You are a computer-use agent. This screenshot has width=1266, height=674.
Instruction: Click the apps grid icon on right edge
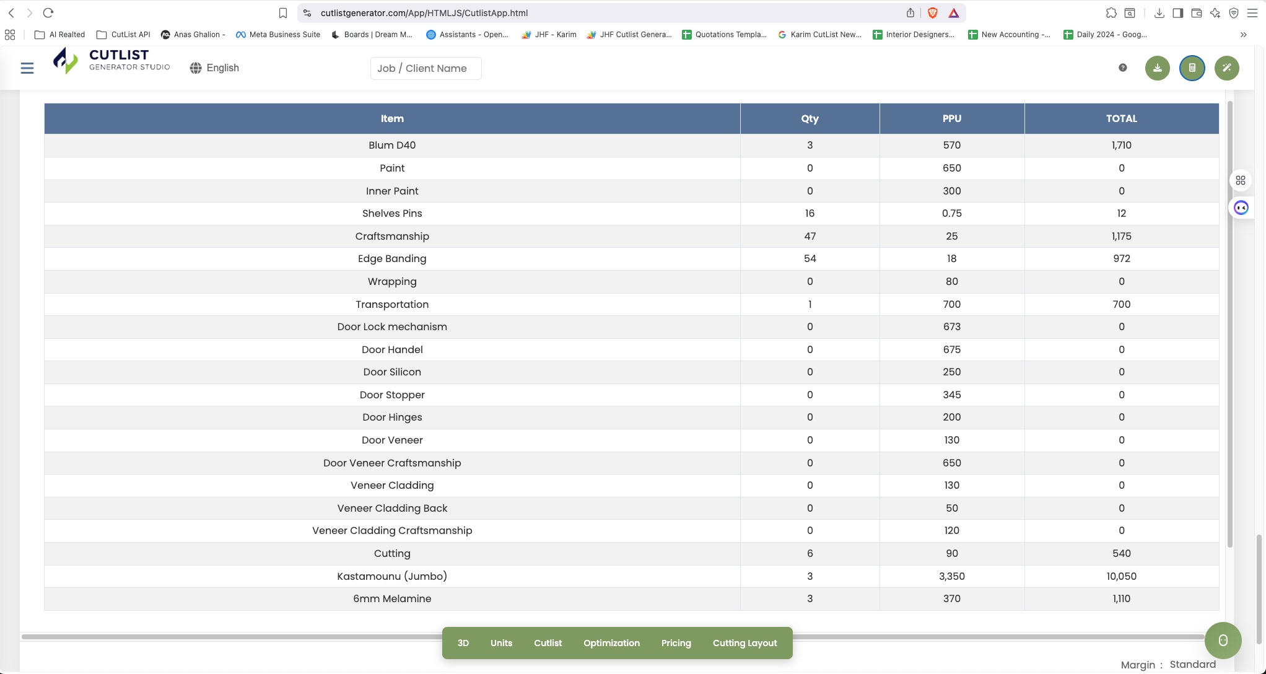click(x=1241, y=180)
